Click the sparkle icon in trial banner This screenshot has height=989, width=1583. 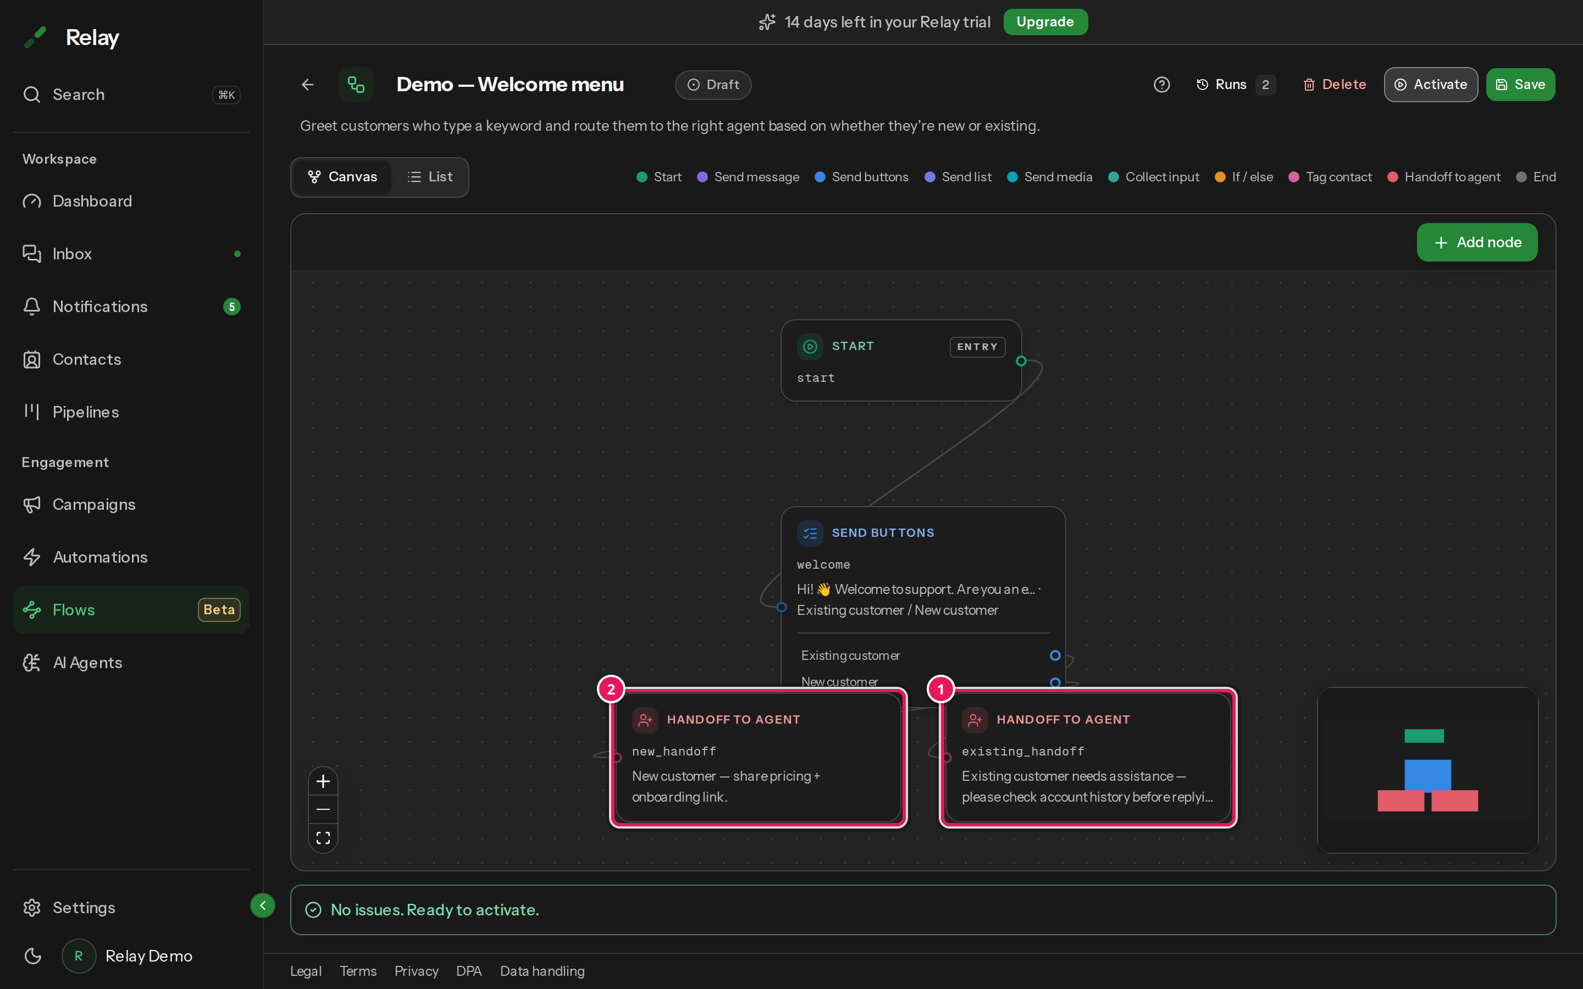coord(767,21)
